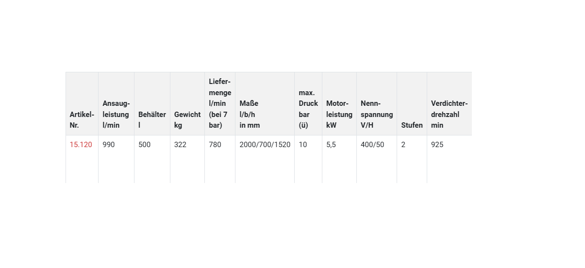Select the 322 weight value cell
585x268 pixels.
tap(180, 145)
